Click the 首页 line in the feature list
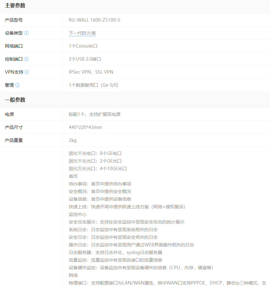This screenshot has width=270, height=288. click(x=73, y=176)
